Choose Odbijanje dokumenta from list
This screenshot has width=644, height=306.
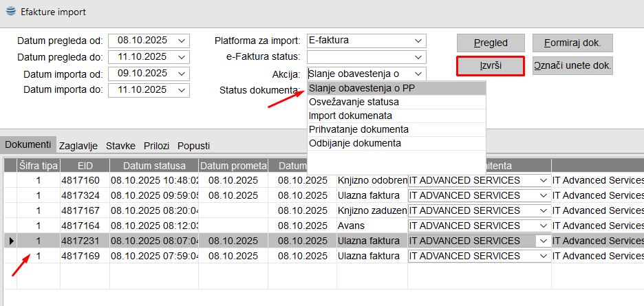coord(354,143)
